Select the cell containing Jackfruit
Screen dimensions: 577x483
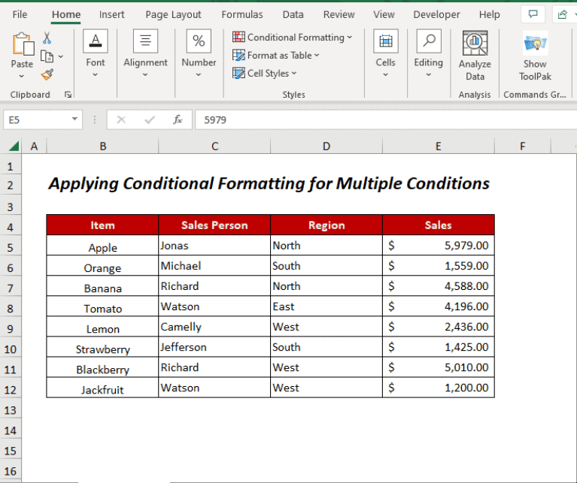tap(102, 388)
